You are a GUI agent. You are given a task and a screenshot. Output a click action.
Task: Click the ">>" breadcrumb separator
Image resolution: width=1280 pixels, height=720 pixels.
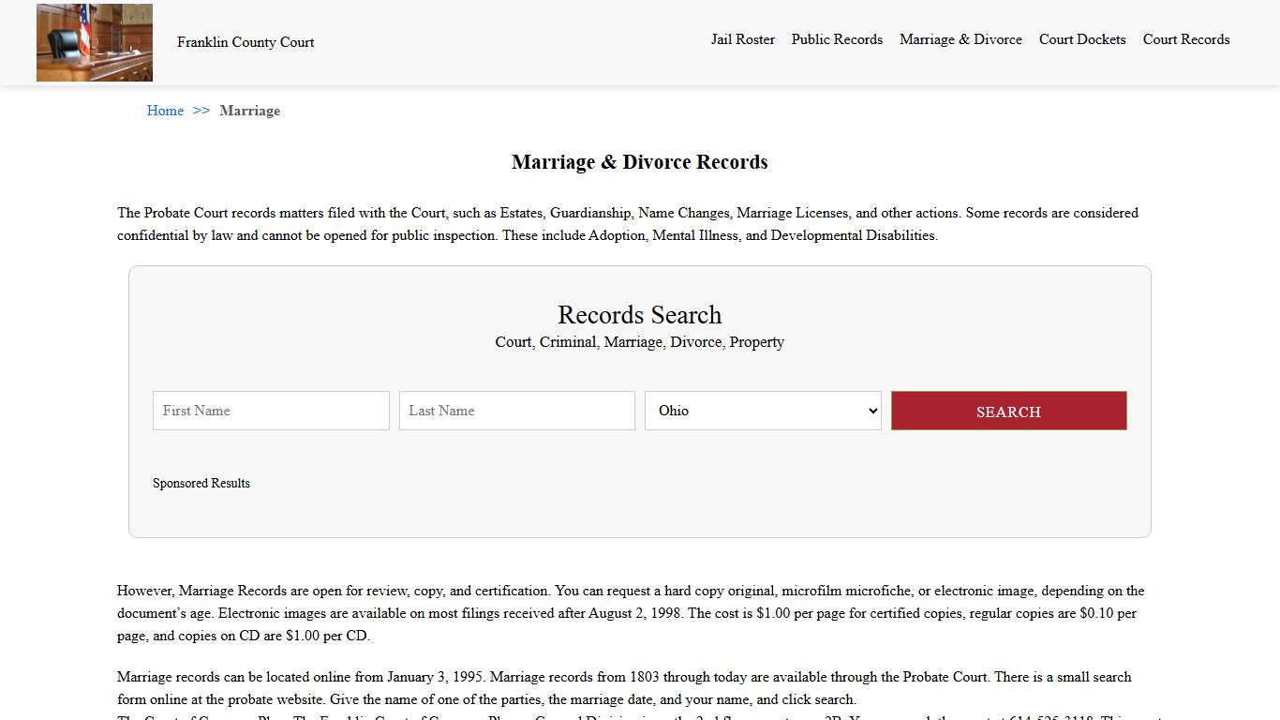tap(200, 111)
